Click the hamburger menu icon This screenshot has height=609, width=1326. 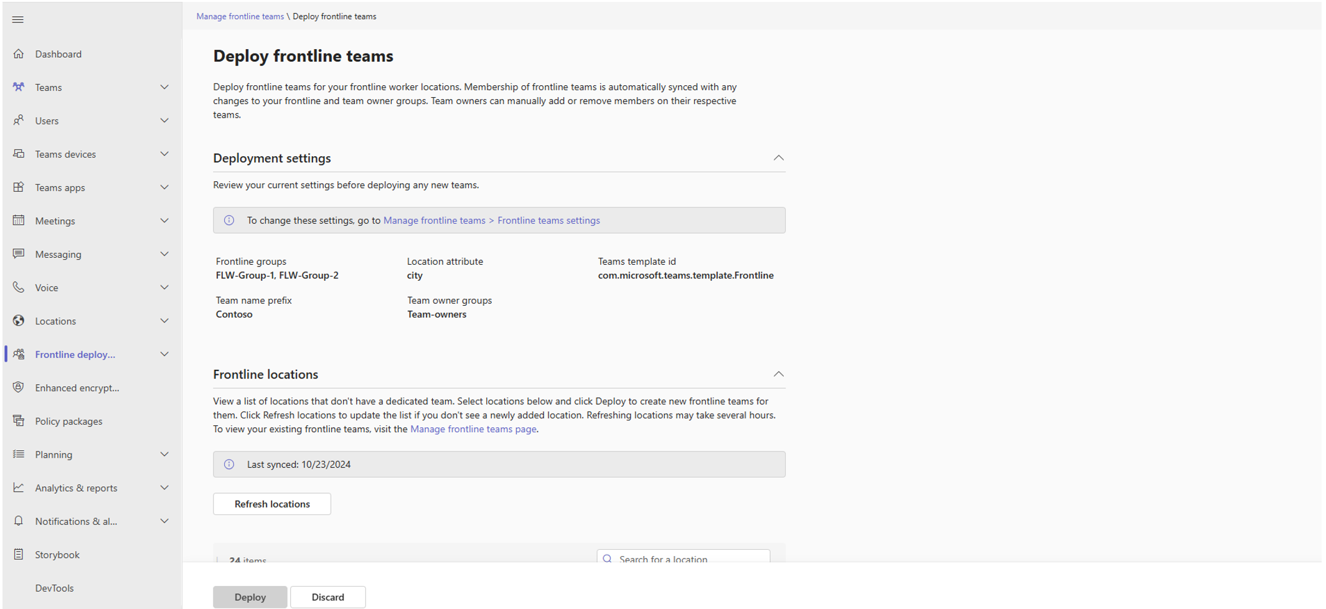tap(17, 20)
